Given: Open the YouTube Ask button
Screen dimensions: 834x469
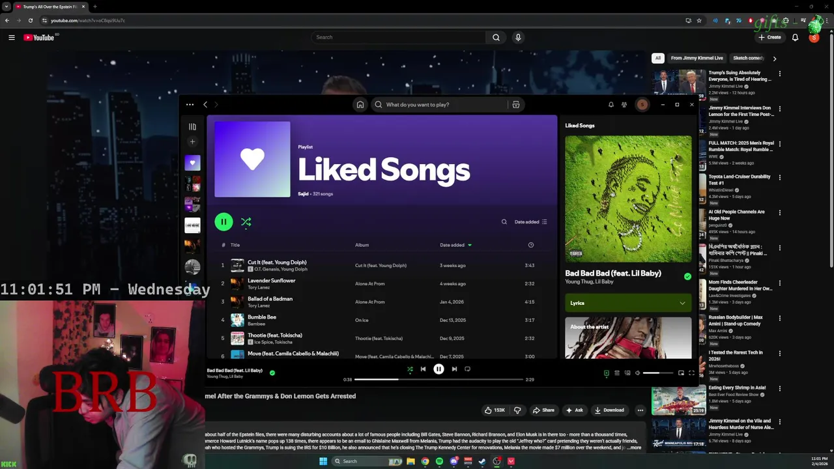Looking at the screenshot, I should tap(575, 410).
